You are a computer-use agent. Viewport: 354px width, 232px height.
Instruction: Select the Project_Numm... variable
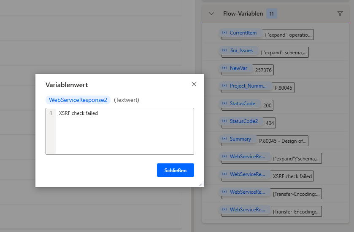tap(245, 86)
